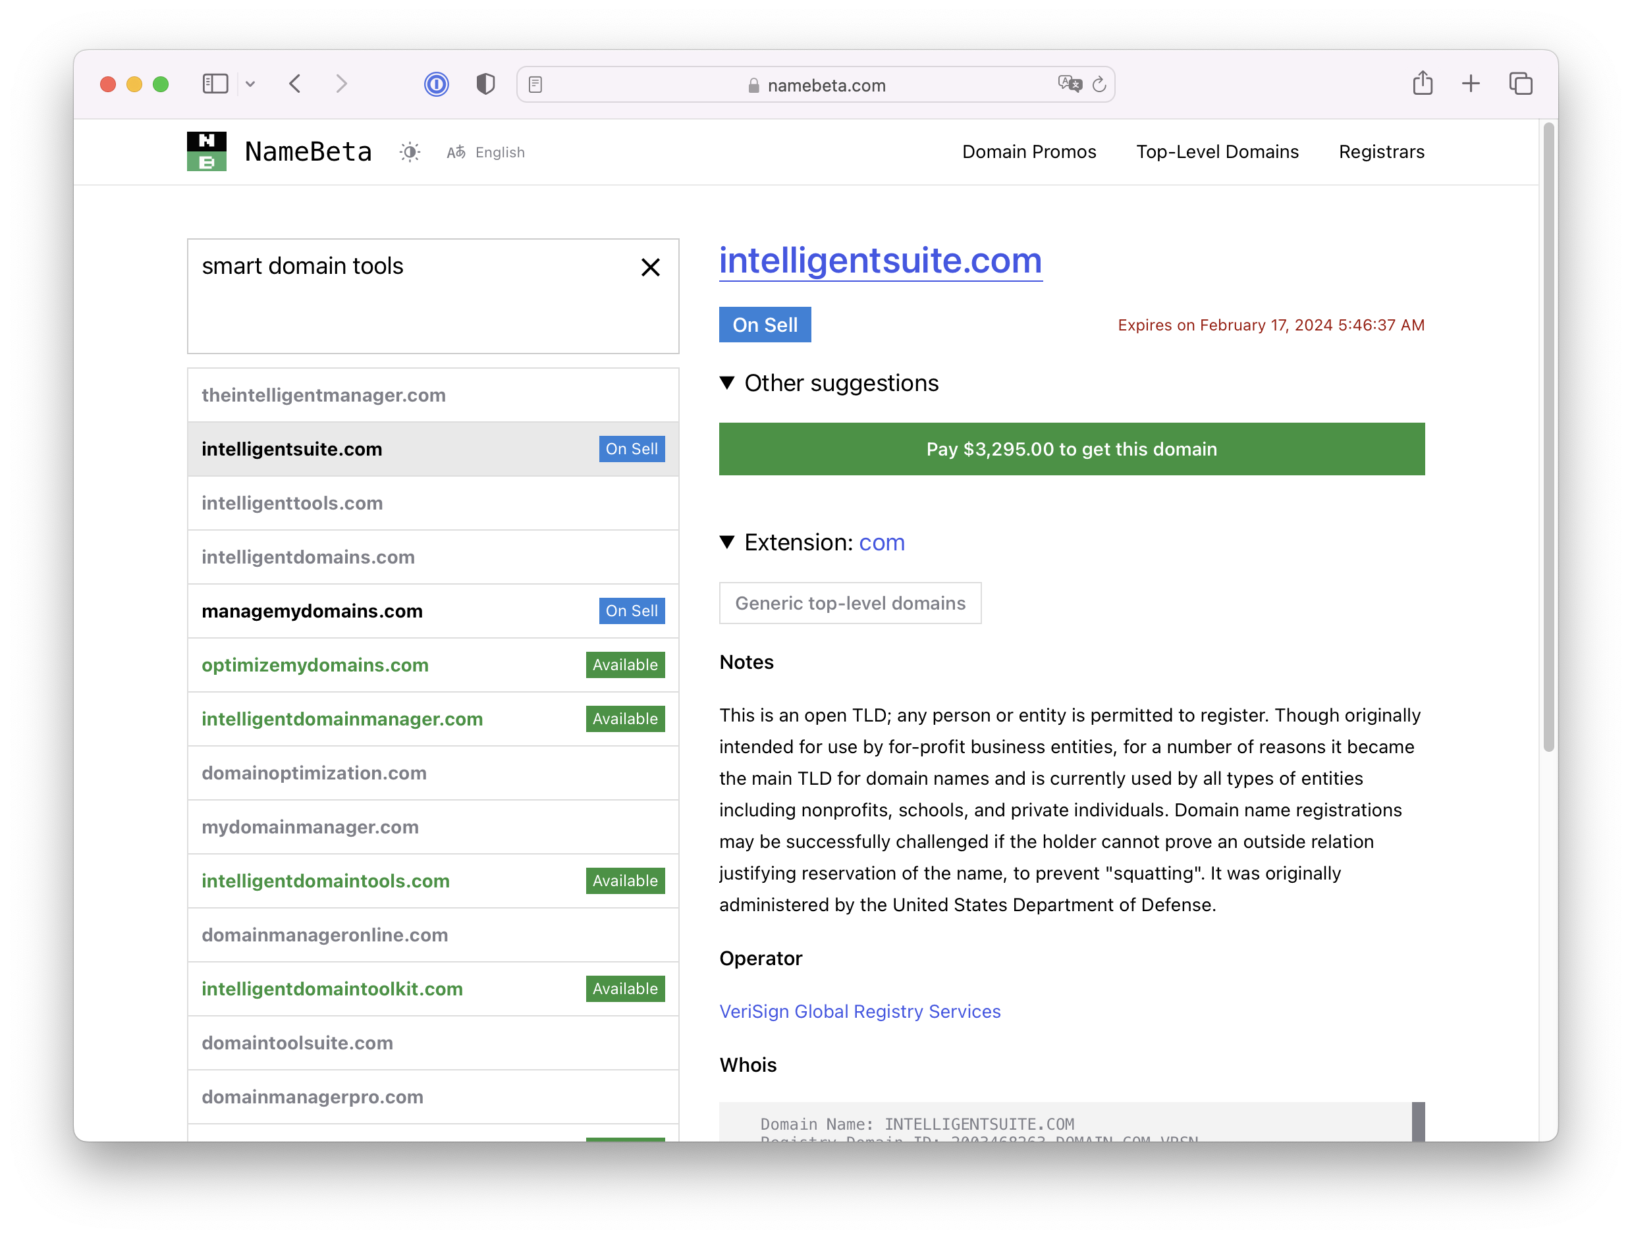Click the INTELLIGENTSUITE.COM Whois domain name line
The width and height of the screenshot is (1632, 1239).
917,1124
